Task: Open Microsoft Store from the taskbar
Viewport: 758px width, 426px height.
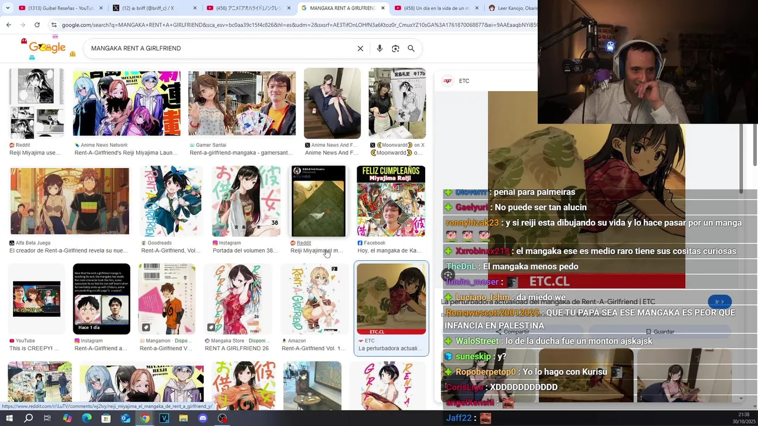Action: pyautogui.click(x=106, y=418)
